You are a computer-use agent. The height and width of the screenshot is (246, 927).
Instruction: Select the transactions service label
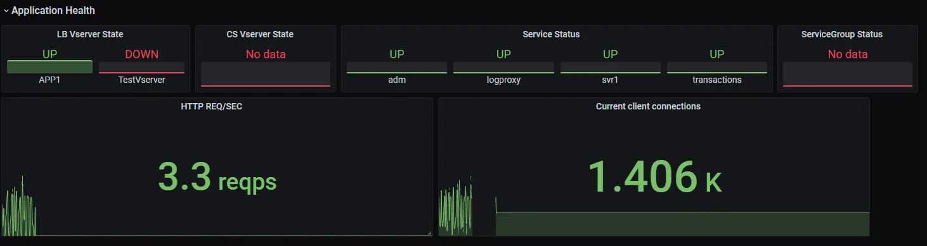(x=717, y=80)
